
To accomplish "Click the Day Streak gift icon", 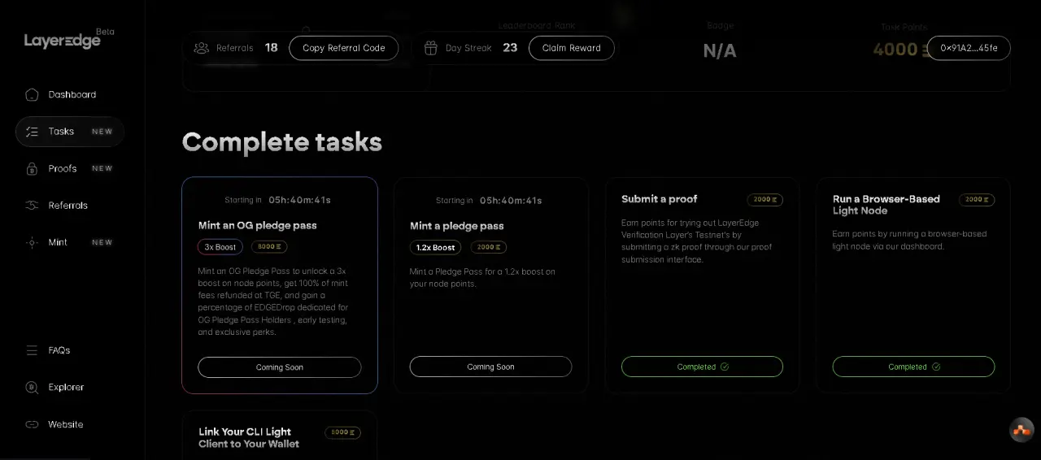I will pos(431,48).
